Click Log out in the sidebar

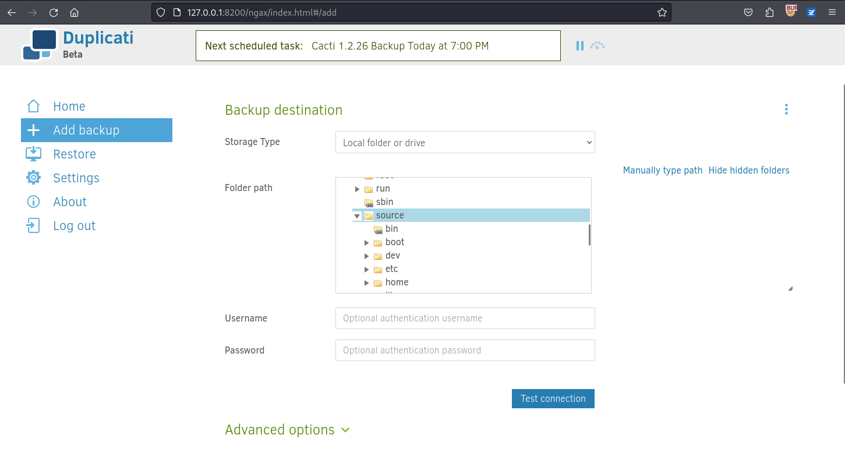click(74, 225)
